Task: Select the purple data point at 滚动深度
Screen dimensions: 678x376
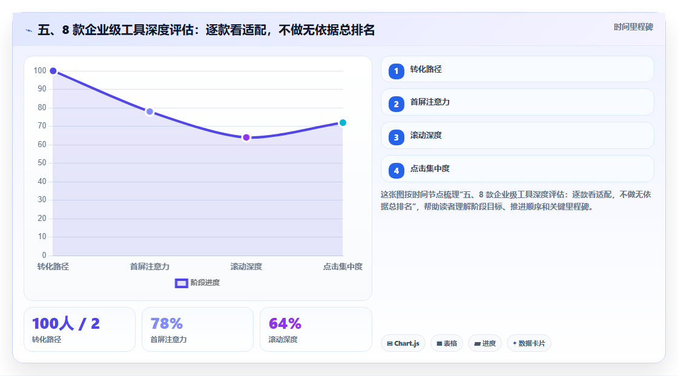Action: click(246, 137)
